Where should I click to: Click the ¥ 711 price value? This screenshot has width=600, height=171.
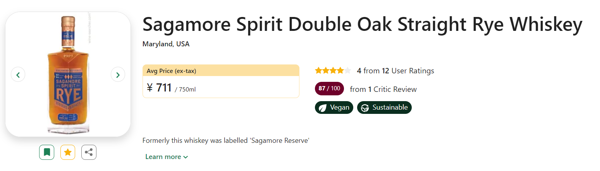coord(159,88)
